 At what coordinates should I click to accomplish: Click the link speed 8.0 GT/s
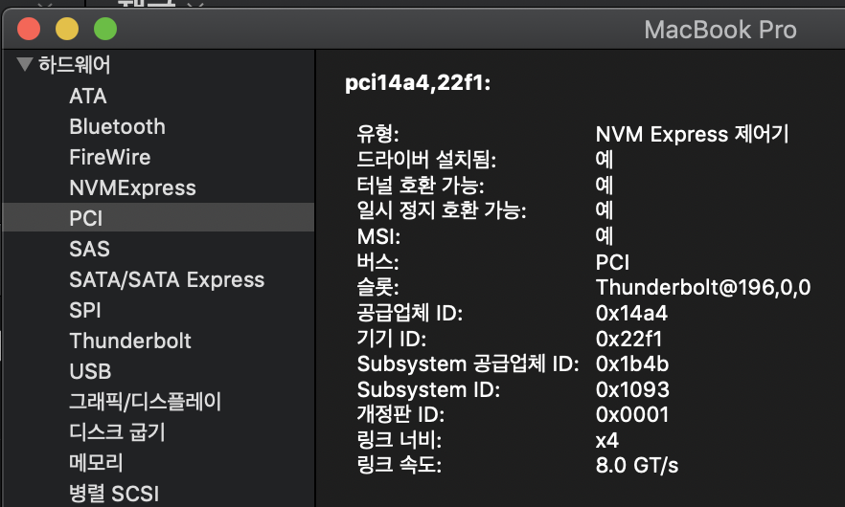click(x=637, y=466)
